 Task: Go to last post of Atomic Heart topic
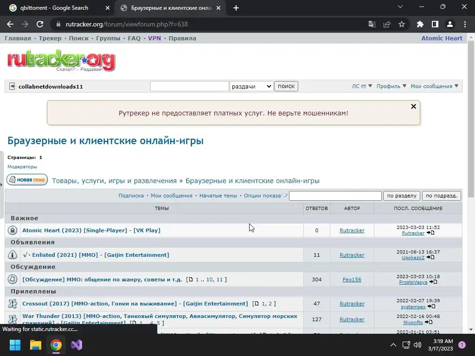(430, 233)
